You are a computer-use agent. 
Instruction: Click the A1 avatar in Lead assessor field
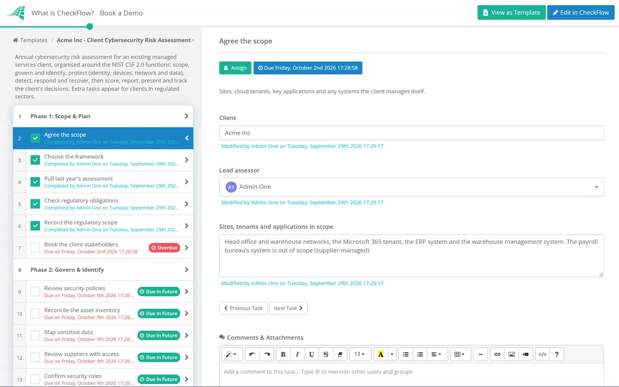click(x=231, y=187)
